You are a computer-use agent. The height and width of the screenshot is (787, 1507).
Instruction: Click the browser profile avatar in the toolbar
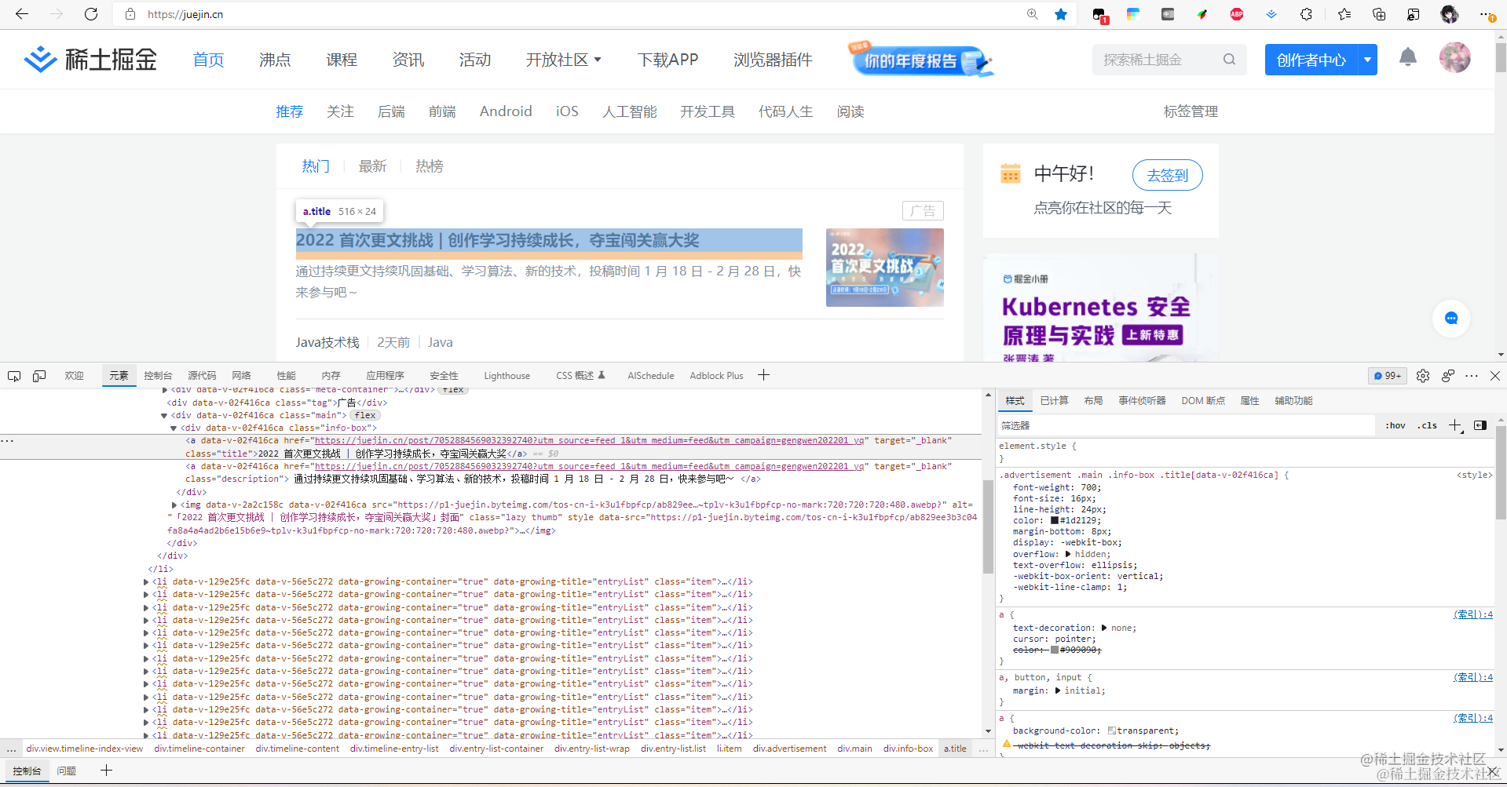tap(1449, 14)
